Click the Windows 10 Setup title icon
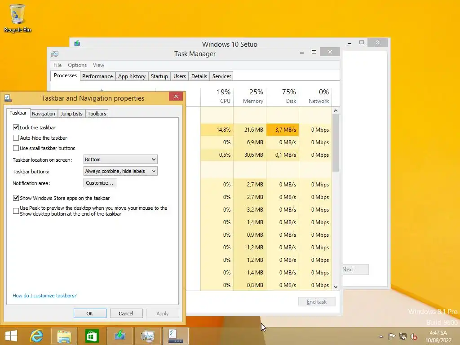Image resolution: width=460 pixels, height=345 pixels. [77, 43]
